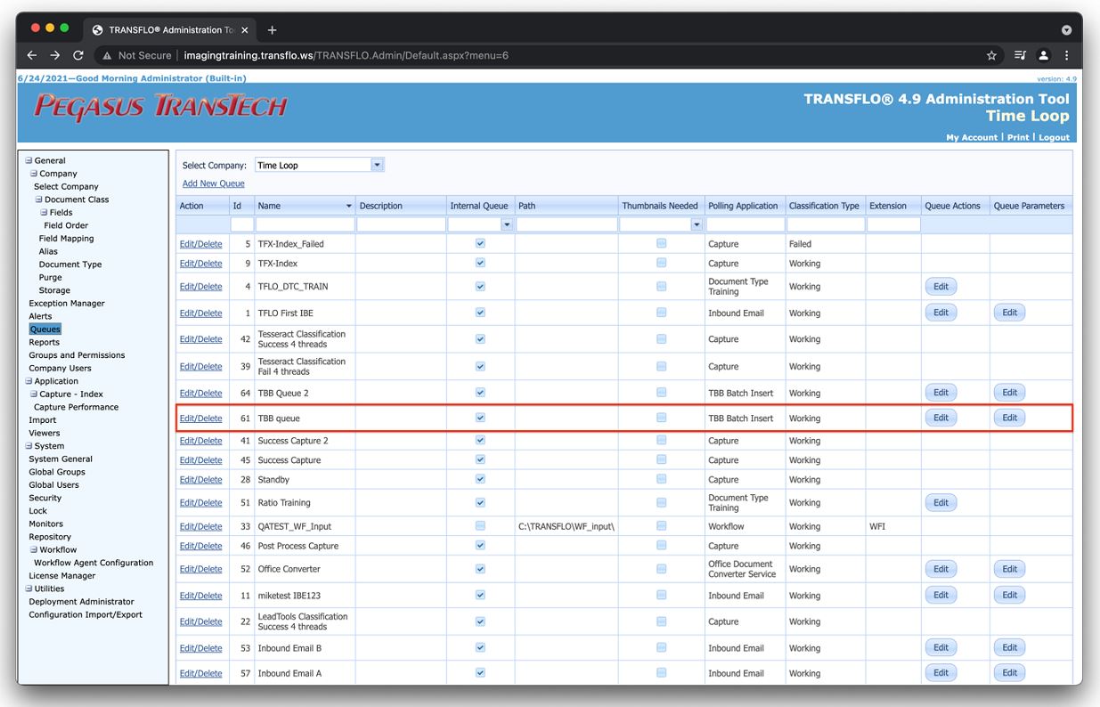
Task: Open the Chrome reading list icon
Action: click(1021, 55)
